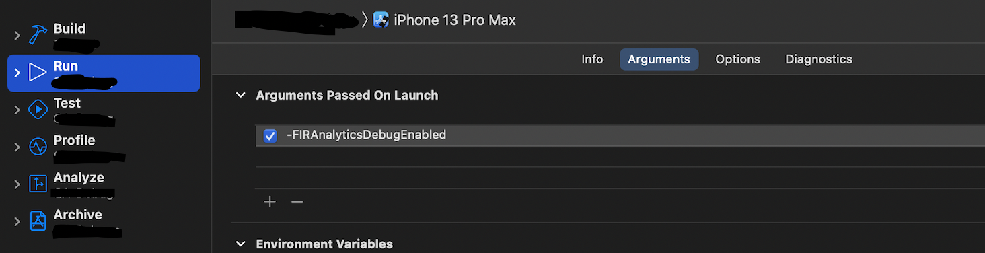Uncheck the -FIRAnalyticsDebugEnabled checkbox
This screenshot has height=253, width=985.
(x=270, y=136)
